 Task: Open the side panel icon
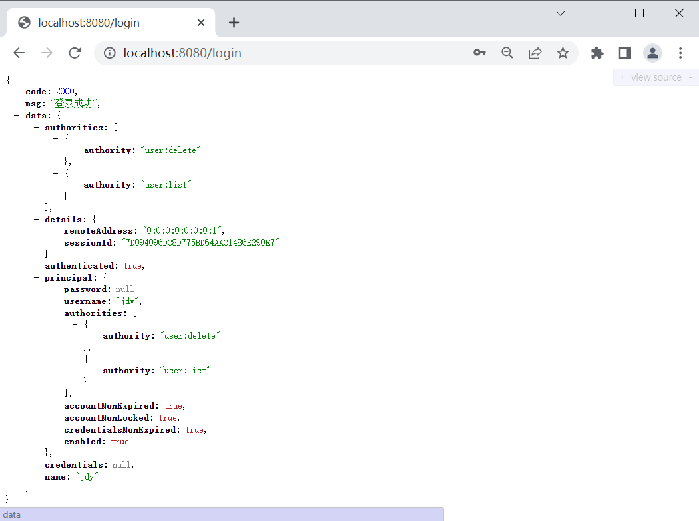click(624, 52)
